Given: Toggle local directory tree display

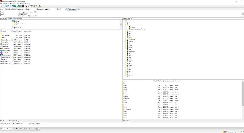Looking at the screenshot, I should click(9, 6).
